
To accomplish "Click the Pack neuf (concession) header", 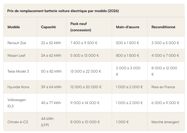I will [81, 27].
